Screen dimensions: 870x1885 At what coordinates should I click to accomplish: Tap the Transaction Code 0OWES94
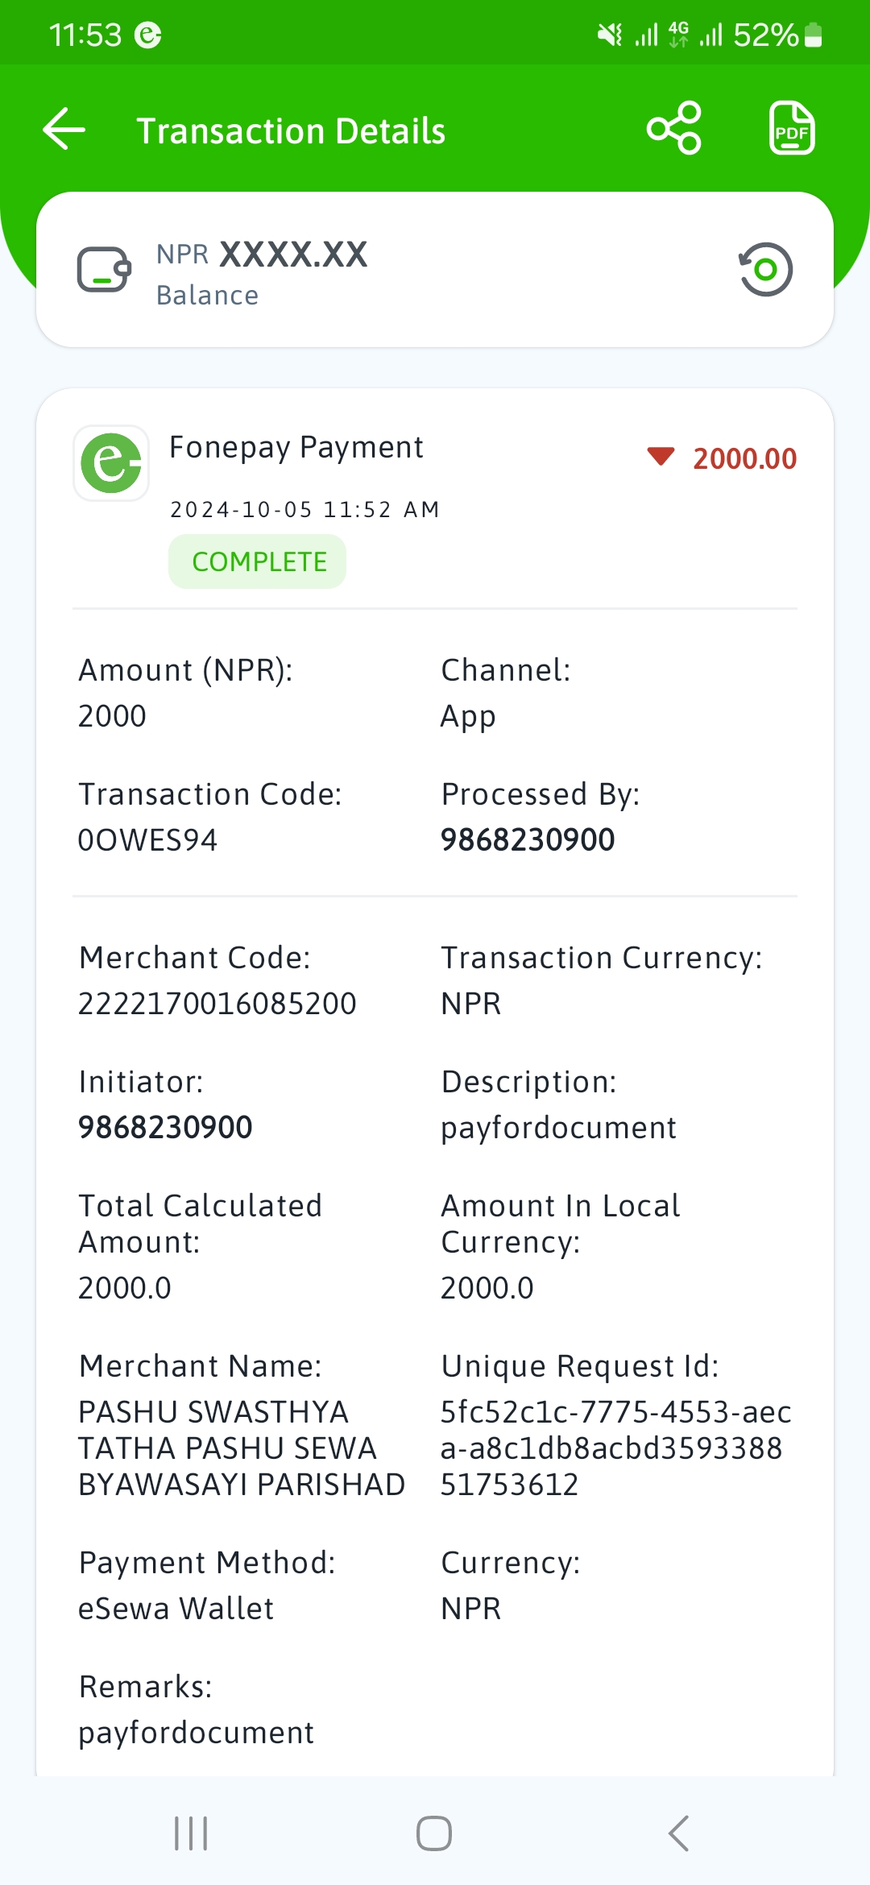pos(147,840)
